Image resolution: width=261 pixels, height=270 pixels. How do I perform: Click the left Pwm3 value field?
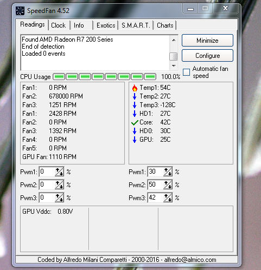pyautogui.click(x=47, y=197)
